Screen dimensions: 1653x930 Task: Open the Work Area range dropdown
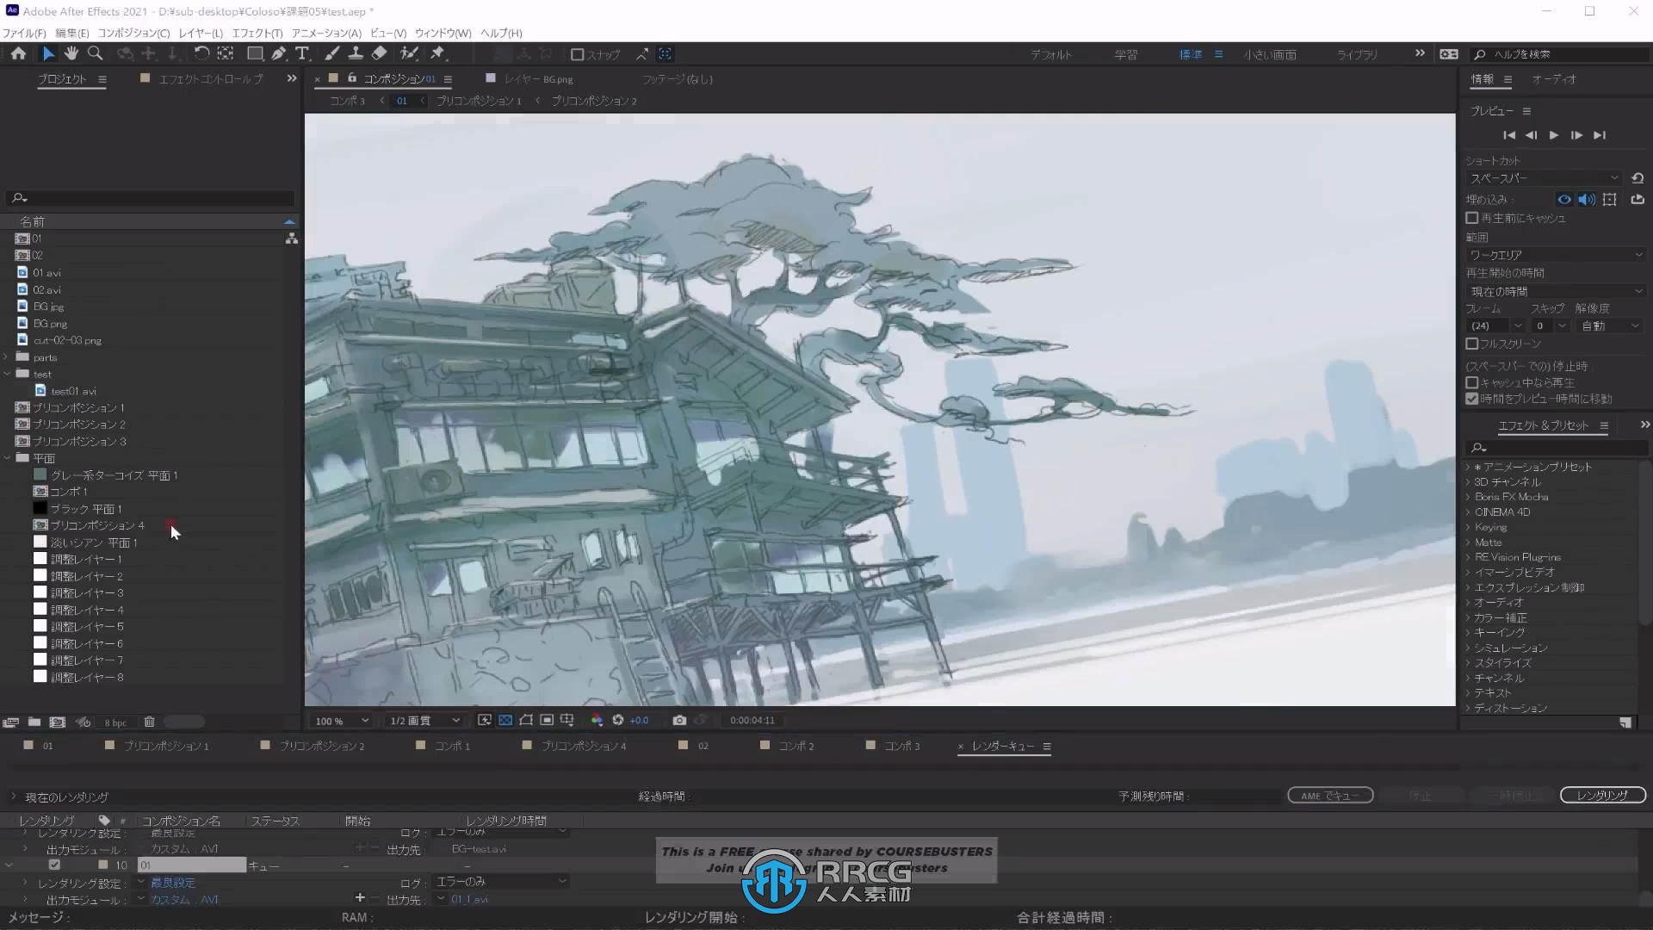tap(1556, 255)
